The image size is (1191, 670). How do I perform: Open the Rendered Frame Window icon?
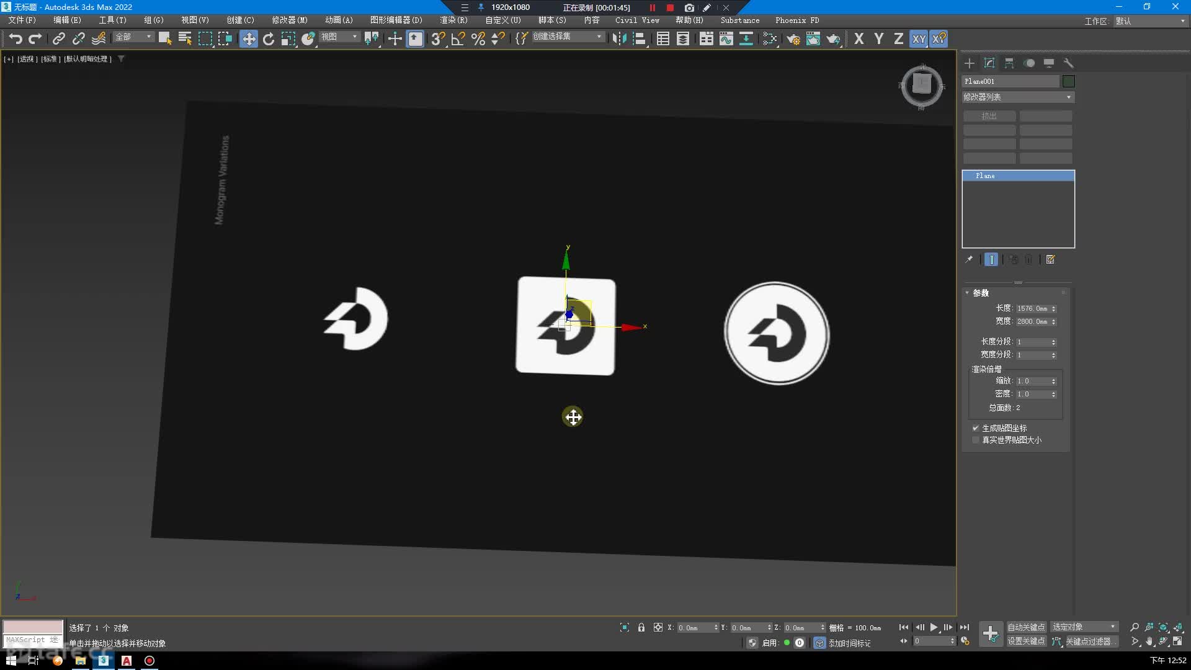tap(813, 38)
